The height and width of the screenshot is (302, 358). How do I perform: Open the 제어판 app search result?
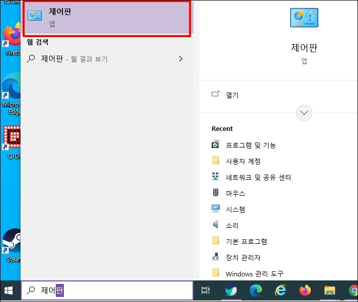point(107,19)
